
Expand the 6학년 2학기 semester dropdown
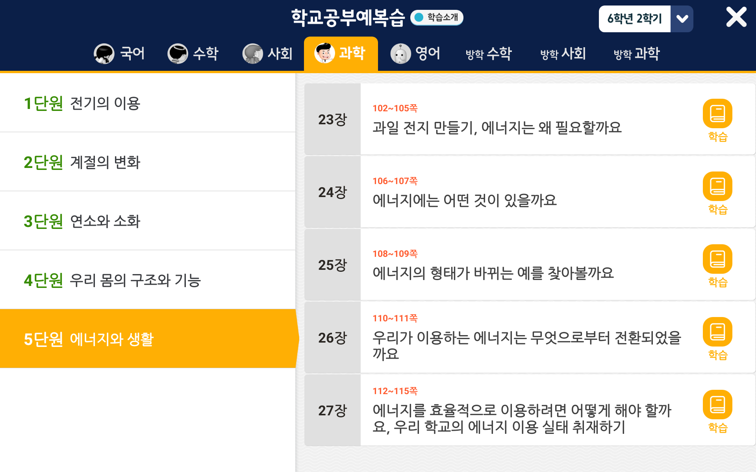point(634,19)
